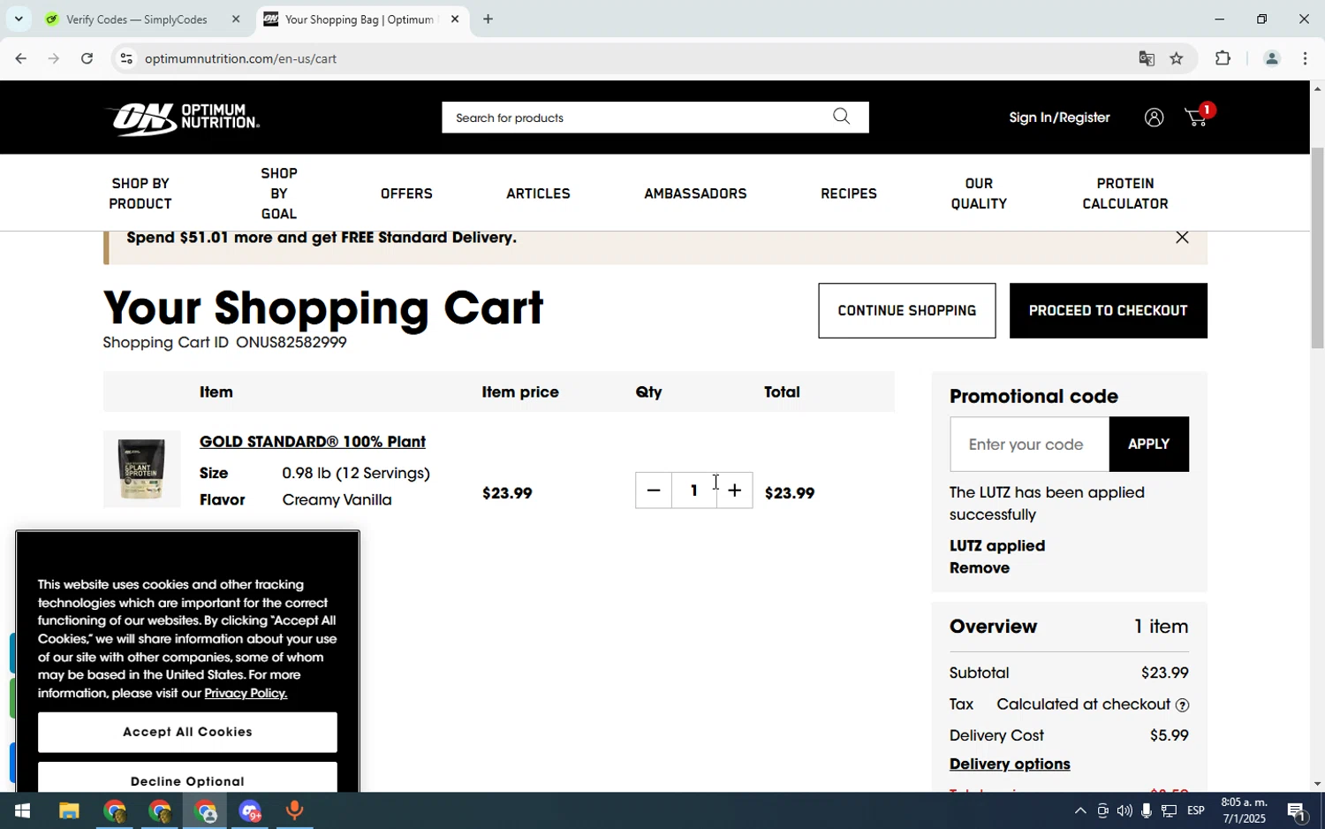Click the Delivery Cost $5.99 value
Image resolution: width=1325 pixels, height=829 pixels.
[x=1169, y=735]
